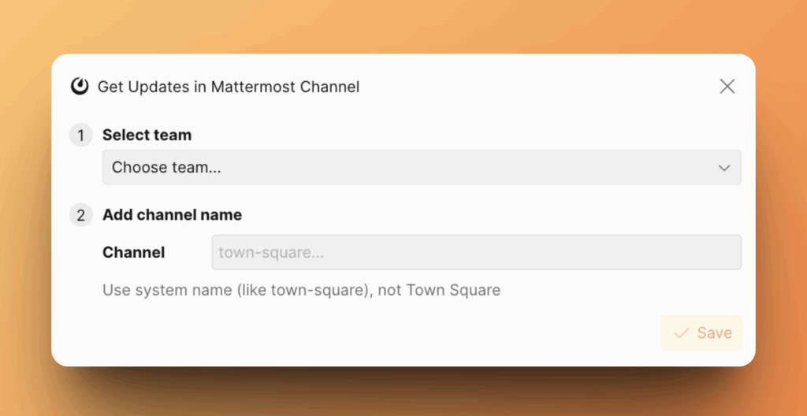Click the orange backdrop outside the dialog
807x416 pixels.
(394, 24)
